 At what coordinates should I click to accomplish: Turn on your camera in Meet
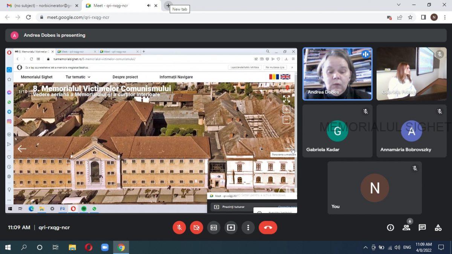click(196, 227)
